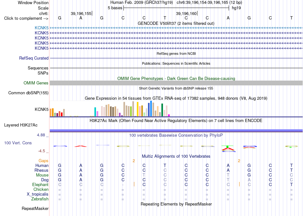Open the RefSeq Curated track label

34,58
